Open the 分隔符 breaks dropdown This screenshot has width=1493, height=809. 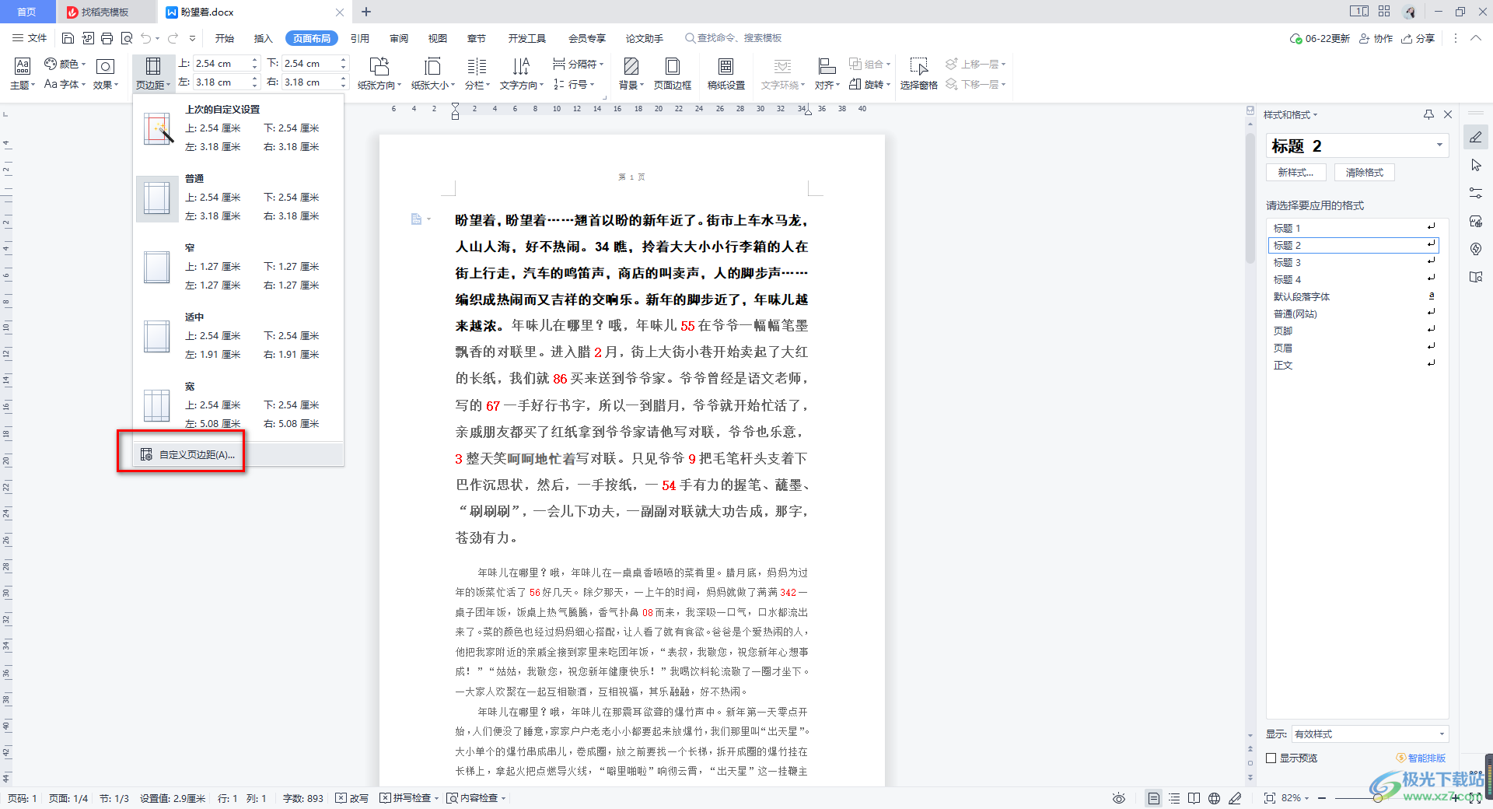tap(578, 64)
